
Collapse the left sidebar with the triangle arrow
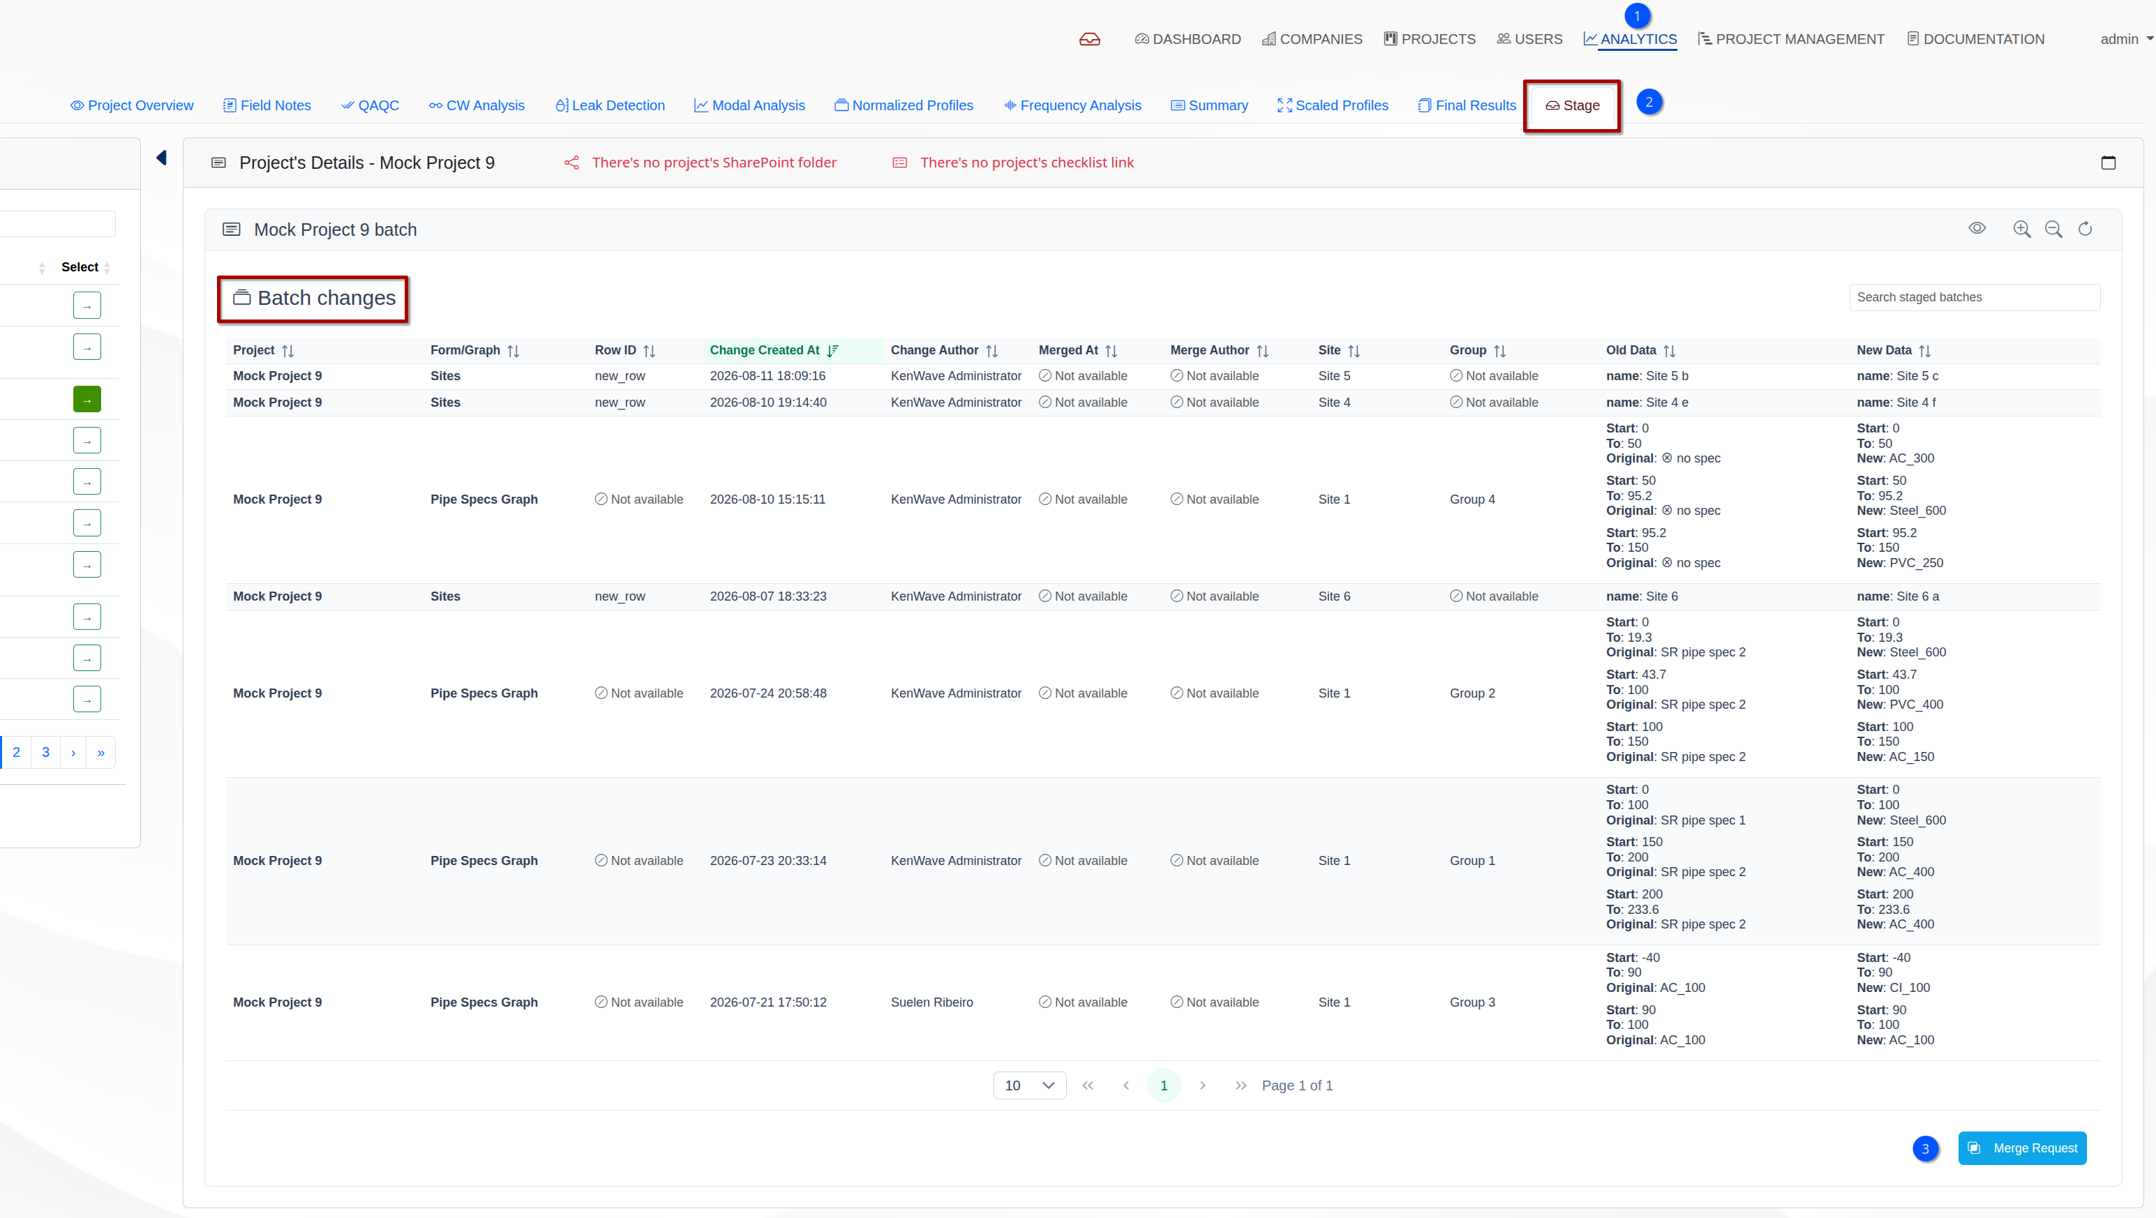(162, 157)
